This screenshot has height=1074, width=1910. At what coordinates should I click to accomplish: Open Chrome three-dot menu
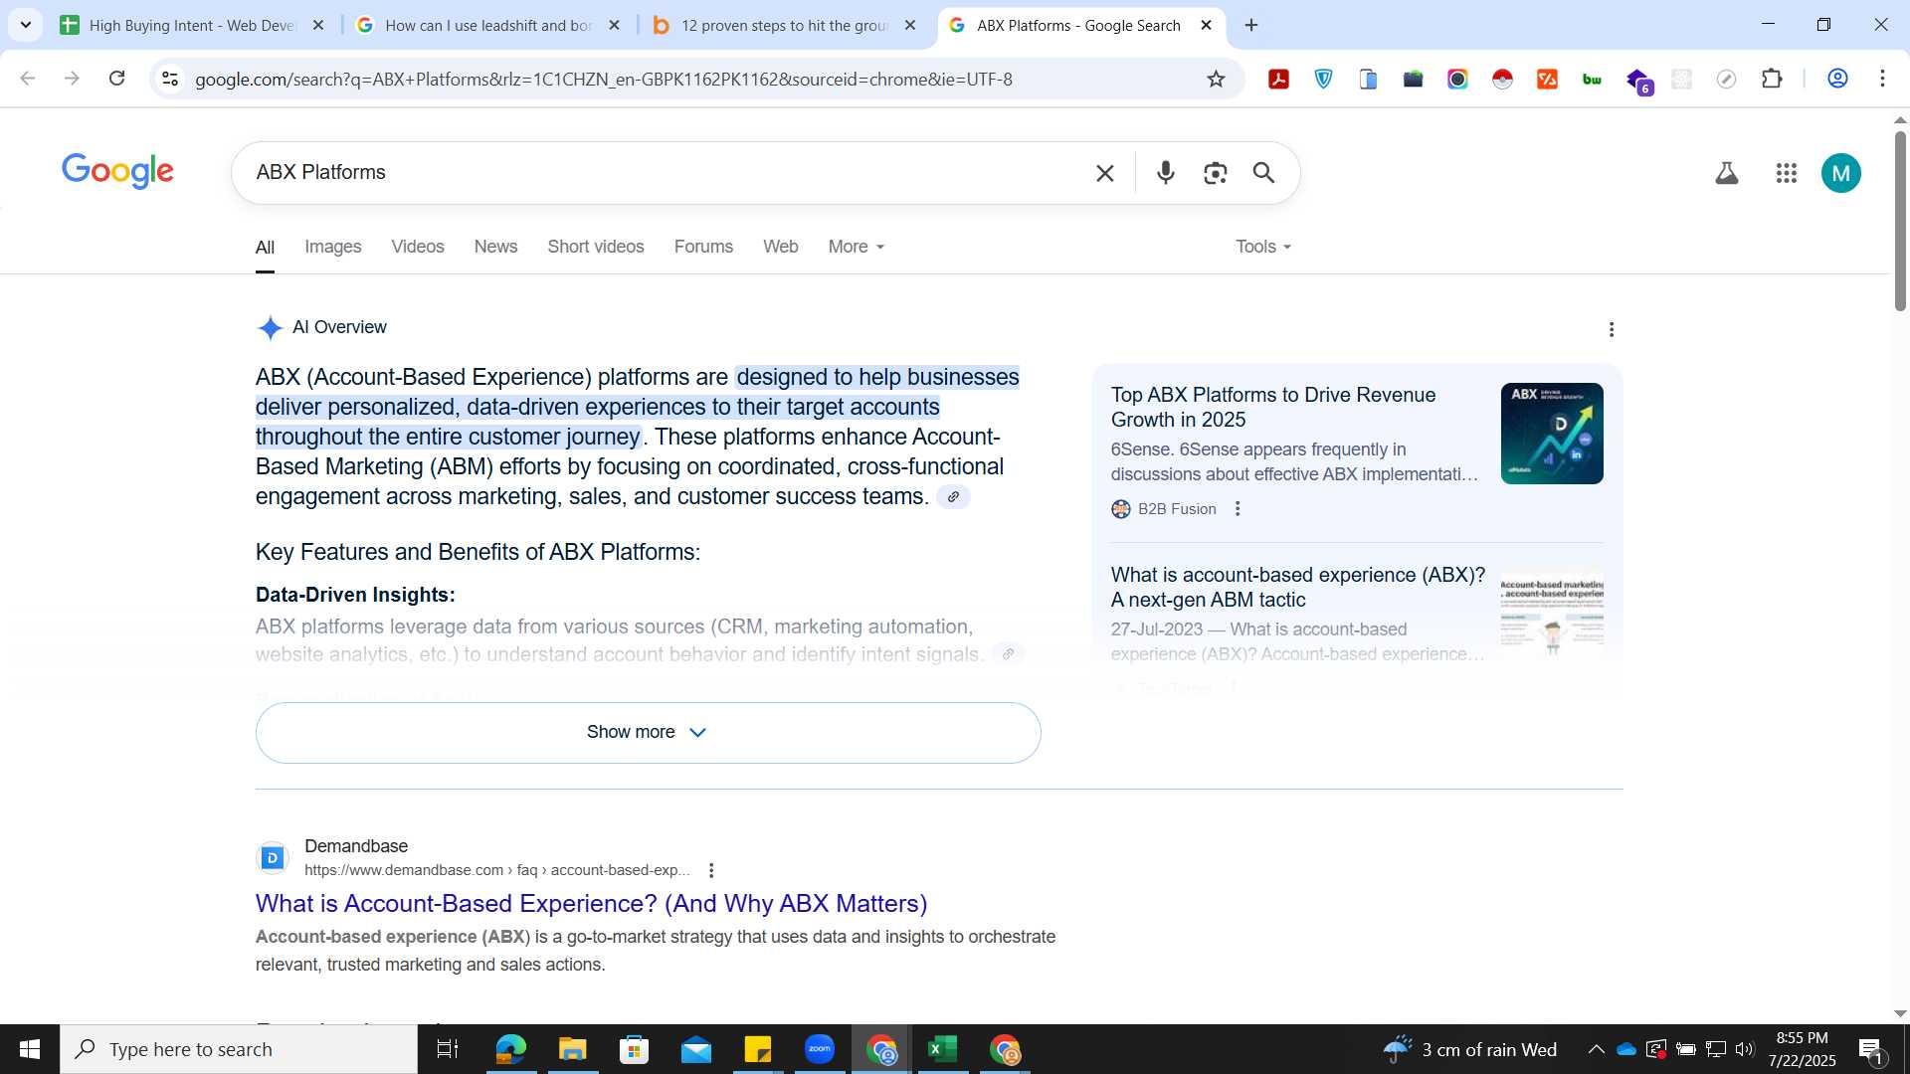pyautogui.click(x=1882, y=79)
